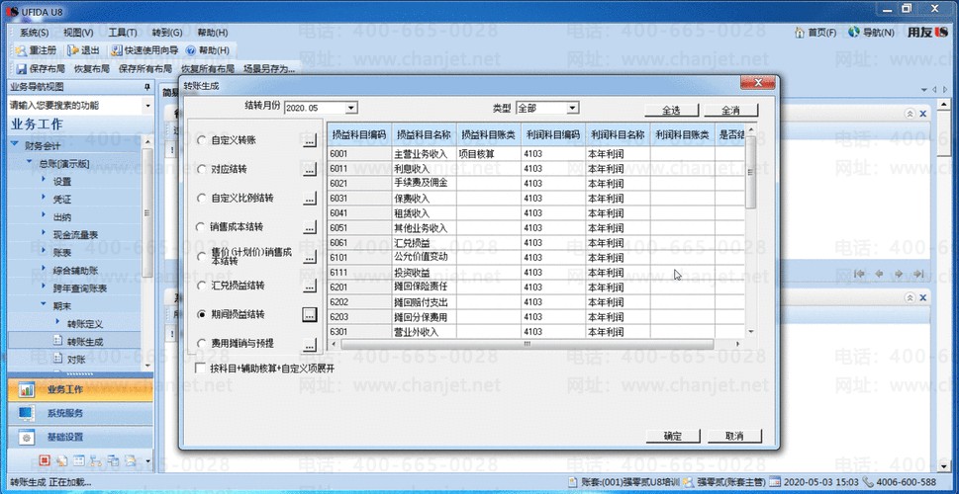Select the 费用摊销与预提 radio option
Screen dimensions: 959x494
click(201, 344)
